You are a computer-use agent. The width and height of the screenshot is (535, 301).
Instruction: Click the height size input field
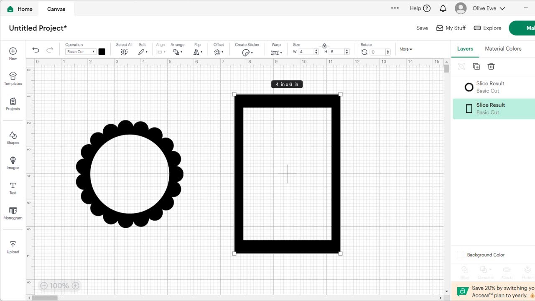click(337, 52)
